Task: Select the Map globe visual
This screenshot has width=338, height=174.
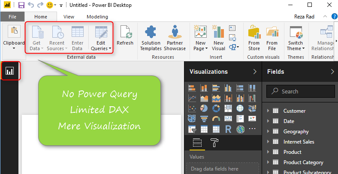Action: [x=240, y=108]
